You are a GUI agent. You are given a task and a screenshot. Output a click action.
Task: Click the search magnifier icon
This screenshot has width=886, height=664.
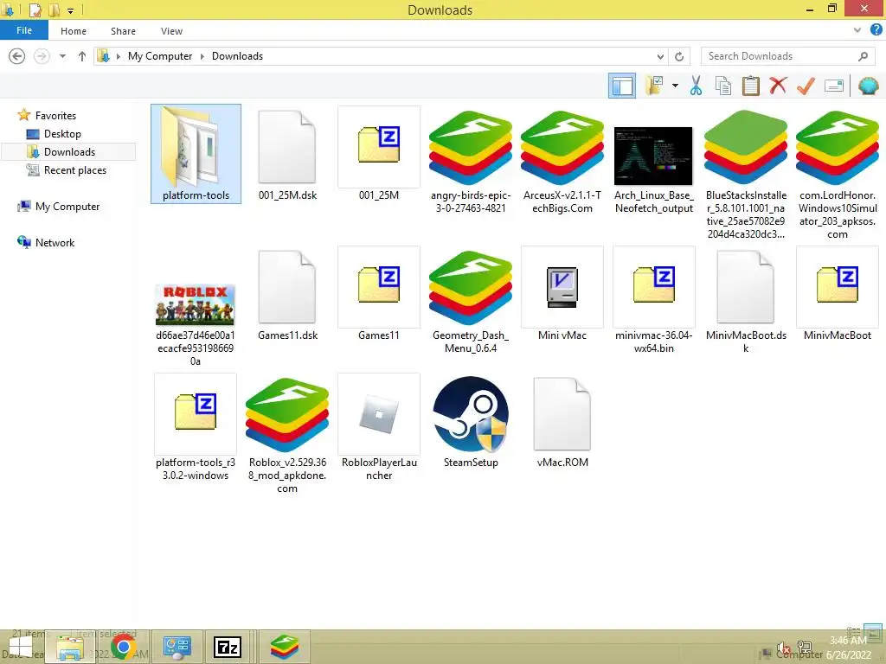863,56
